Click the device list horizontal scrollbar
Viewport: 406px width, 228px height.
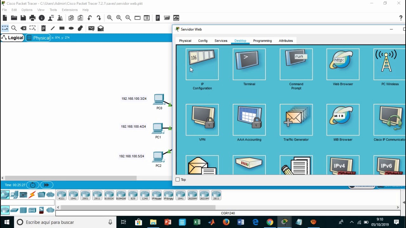[x=138, y=207]
